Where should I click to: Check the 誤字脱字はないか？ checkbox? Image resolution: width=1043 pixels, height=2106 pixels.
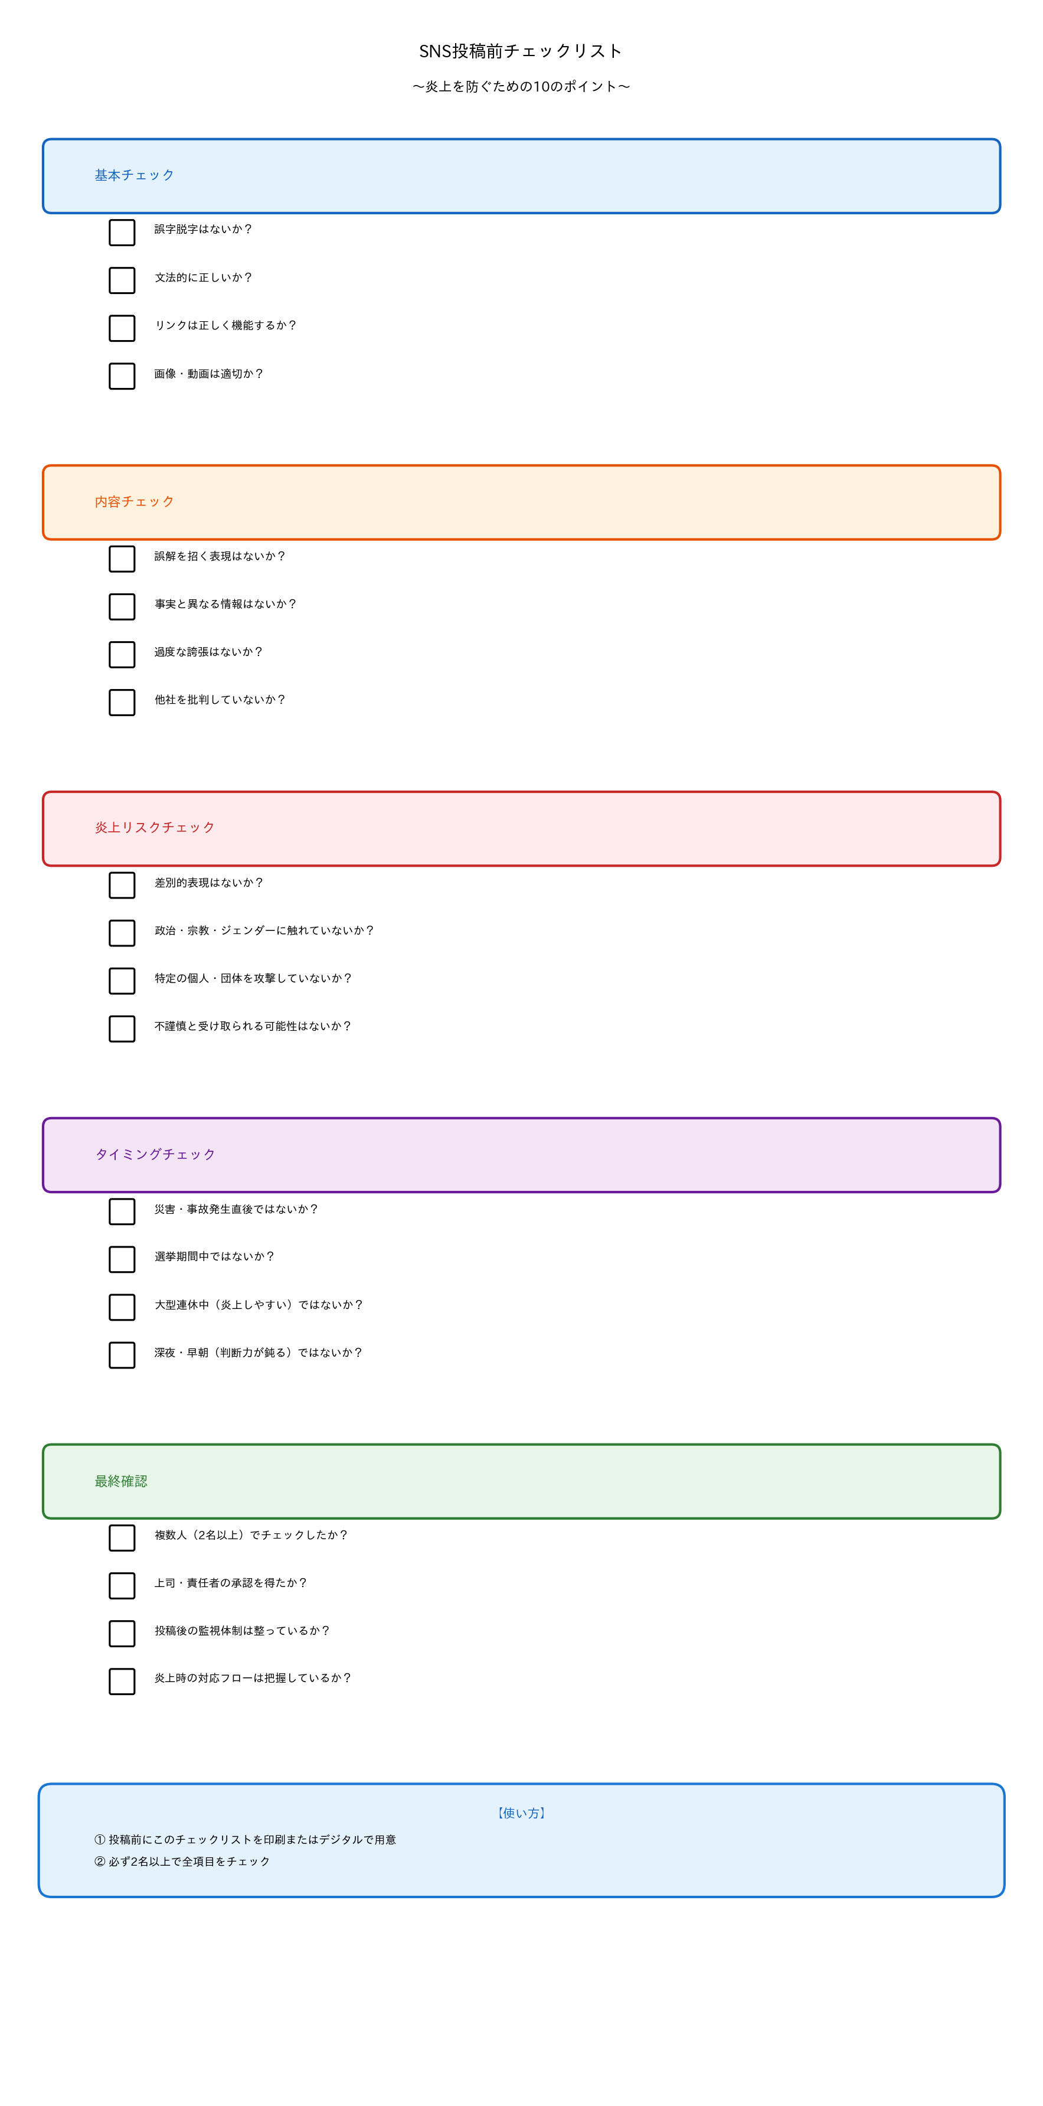coord(122,232)
